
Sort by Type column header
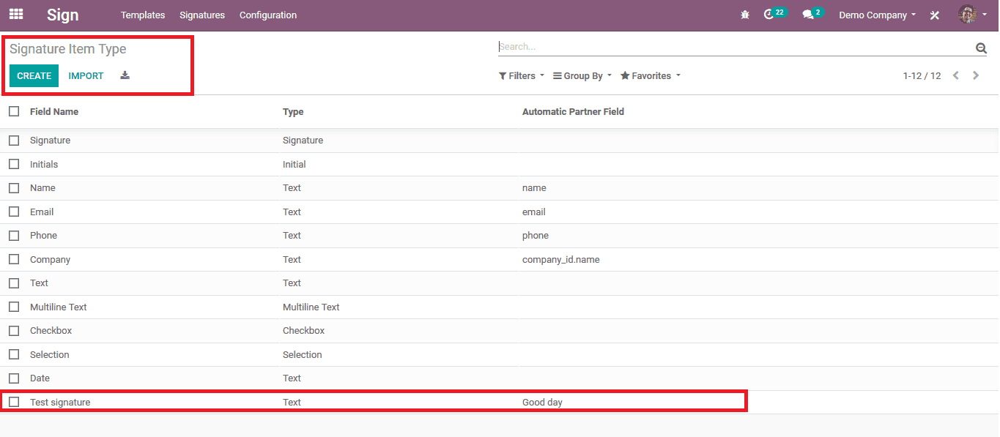[293, 112]
